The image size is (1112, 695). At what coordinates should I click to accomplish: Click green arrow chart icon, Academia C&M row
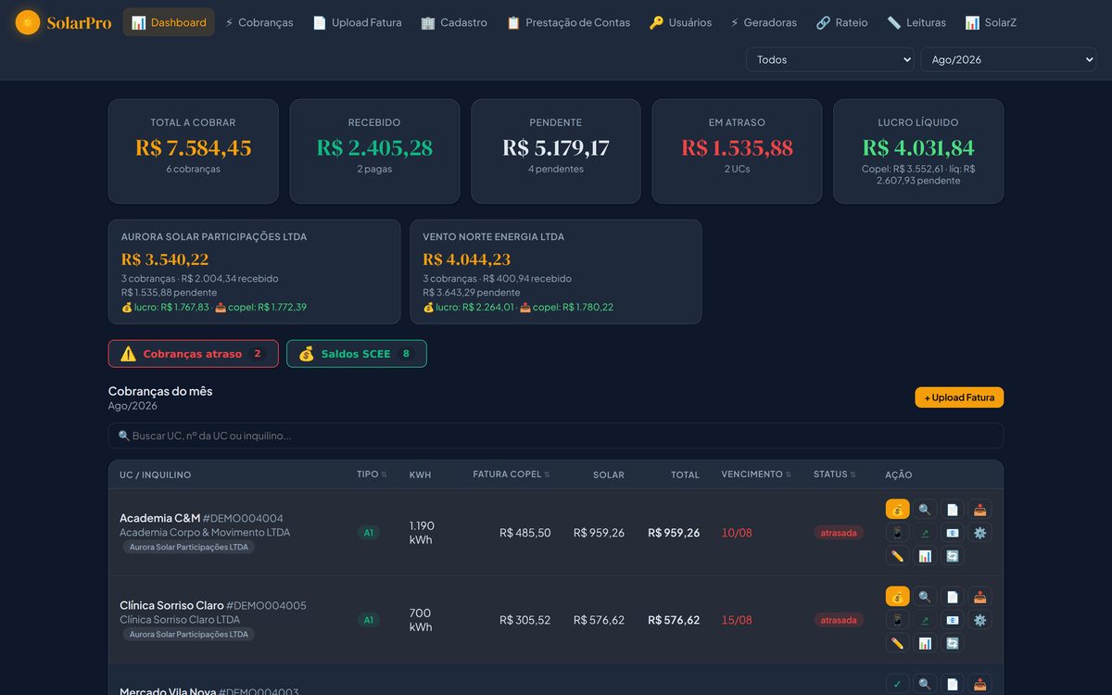(925, 532)
